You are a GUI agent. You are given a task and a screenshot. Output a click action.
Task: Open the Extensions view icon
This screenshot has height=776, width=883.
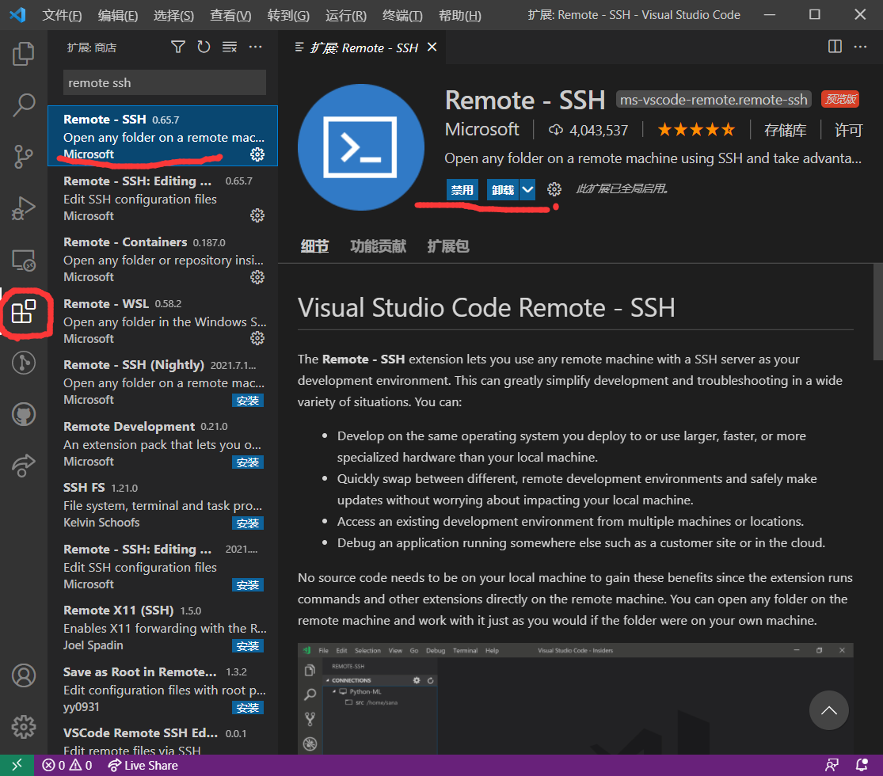[24, 311]
